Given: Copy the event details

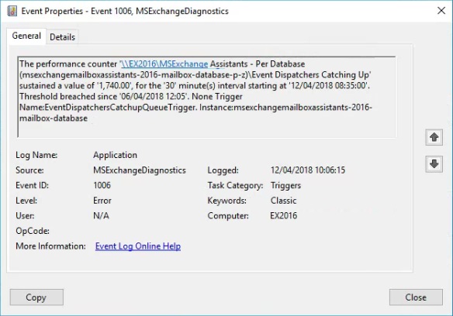Looking at the screenshot, I should pyautogui.click(x=36, y=297).
